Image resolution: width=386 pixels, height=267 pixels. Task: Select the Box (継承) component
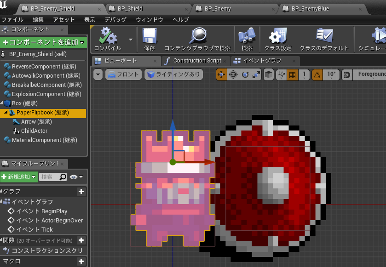click(x=21, y=103)
